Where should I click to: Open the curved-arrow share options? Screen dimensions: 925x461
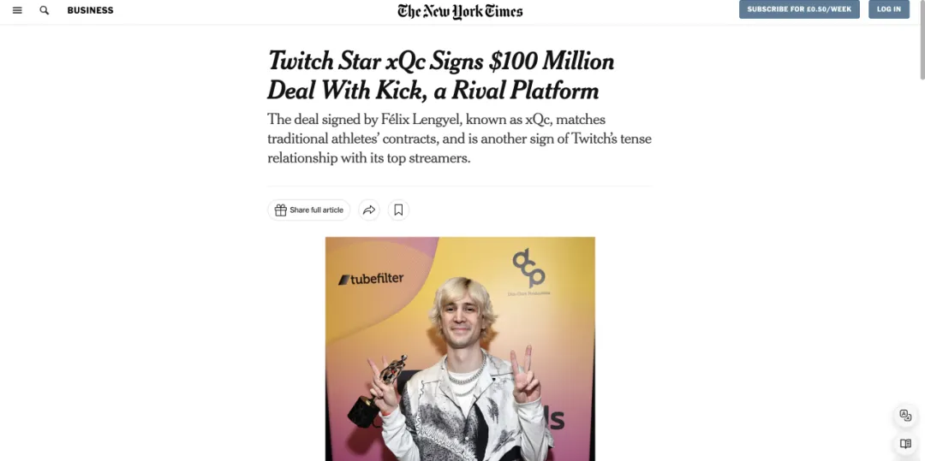(369, 210)
